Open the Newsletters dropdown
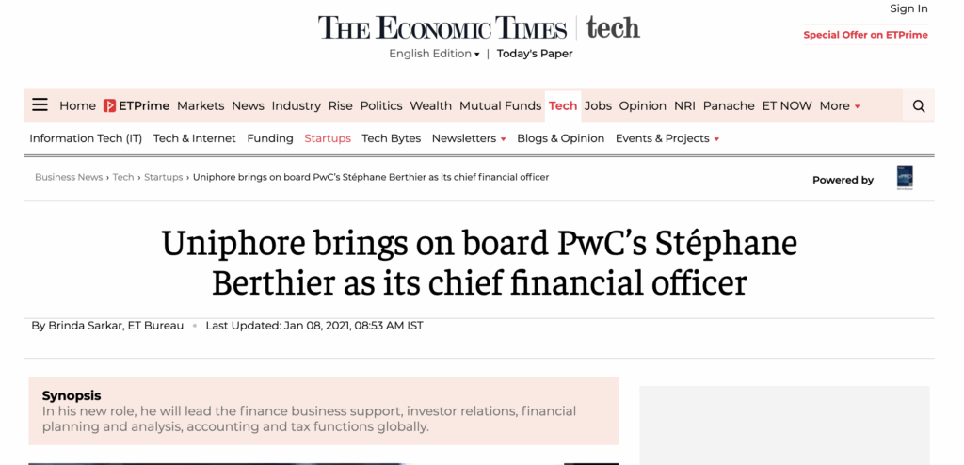The image size is (964, 465). (469, 138)
